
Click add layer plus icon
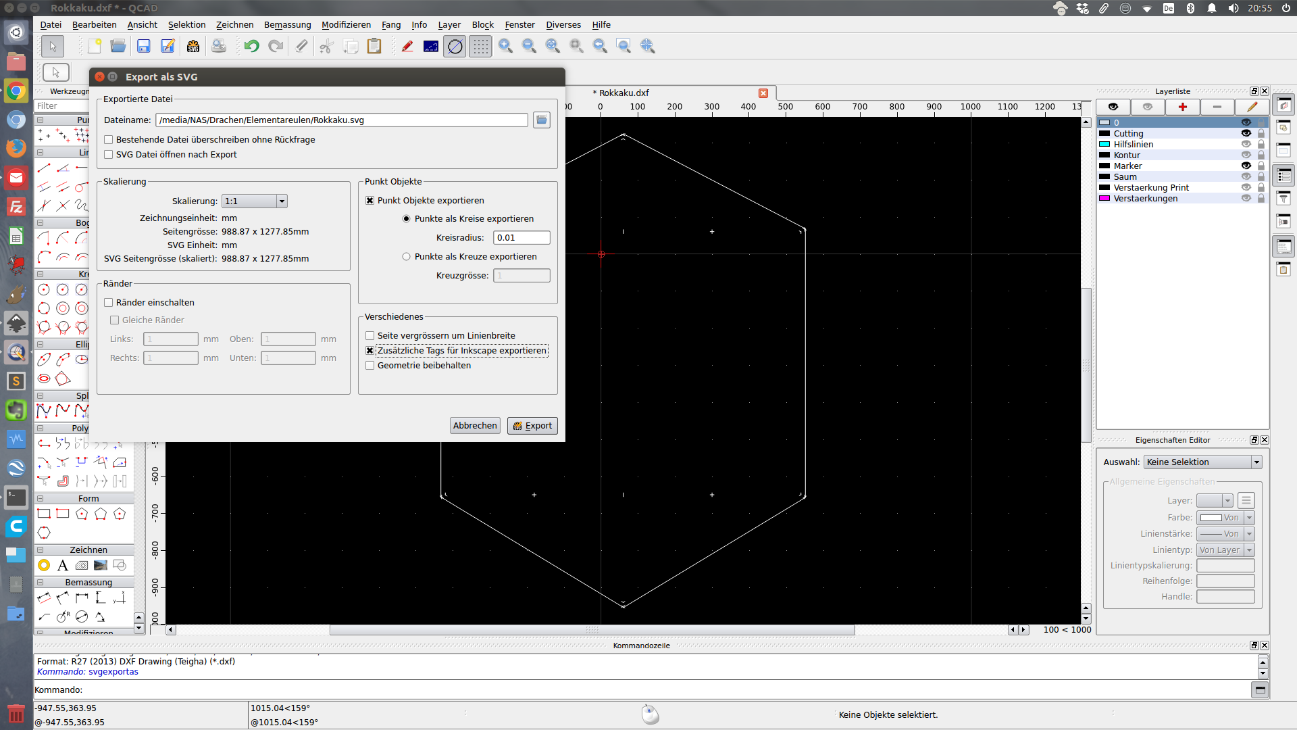pos(1182,107)
